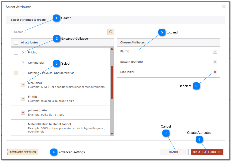Viewport: 232px width, 162px height.
Task: Cancel attribute creation
Action: click(174, 152)
